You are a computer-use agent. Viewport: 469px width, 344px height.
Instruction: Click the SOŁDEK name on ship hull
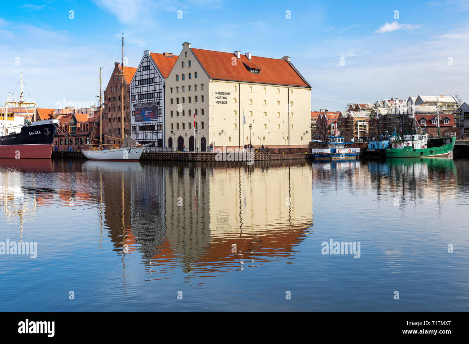[35, 133]
